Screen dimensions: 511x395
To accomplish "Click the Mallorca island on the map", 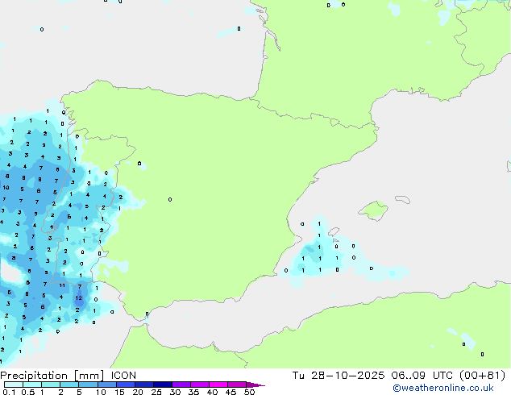I will (372, 211).
